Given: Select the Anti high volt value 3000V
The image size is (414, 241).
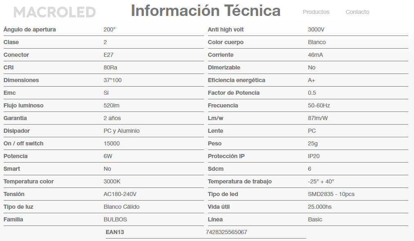Looking at the screenshot, I should click(x=316, y=29).
